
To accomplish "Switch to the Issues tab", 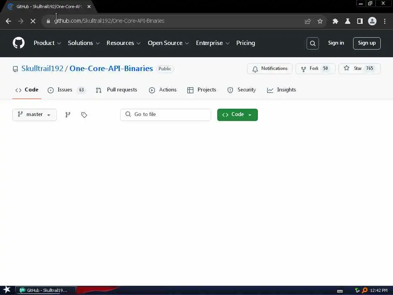I will (x=66, y=90).
